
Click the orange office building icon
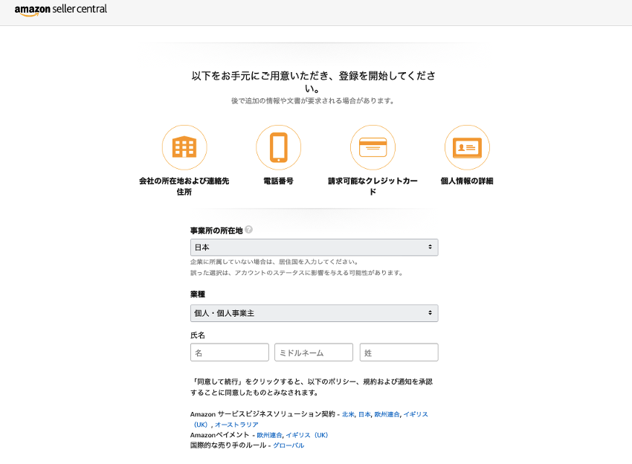184,147
